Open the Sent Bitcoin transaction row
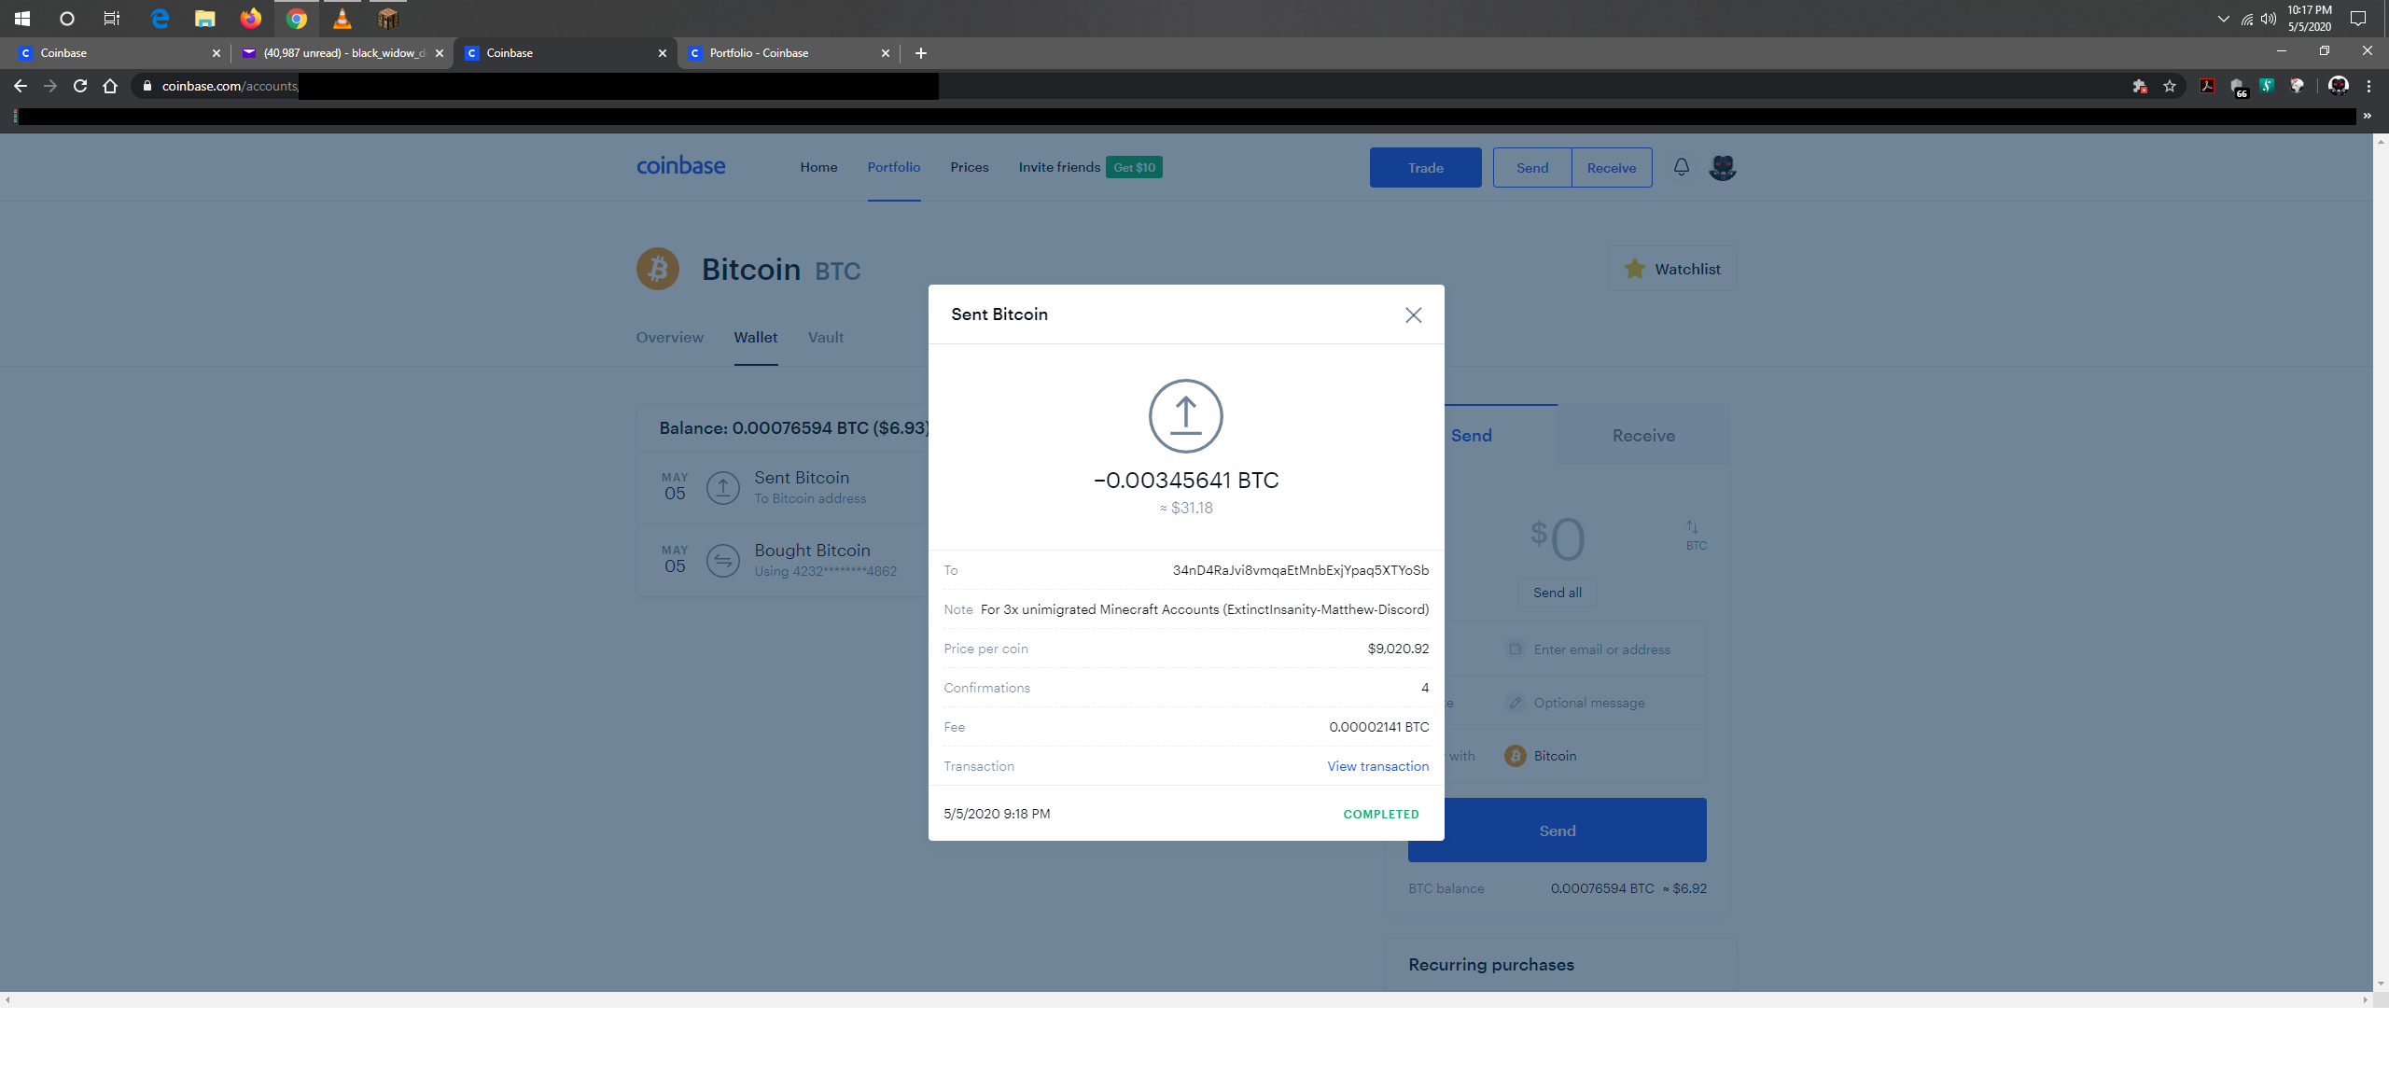2389x1075 pixels. tap(784, 487)
